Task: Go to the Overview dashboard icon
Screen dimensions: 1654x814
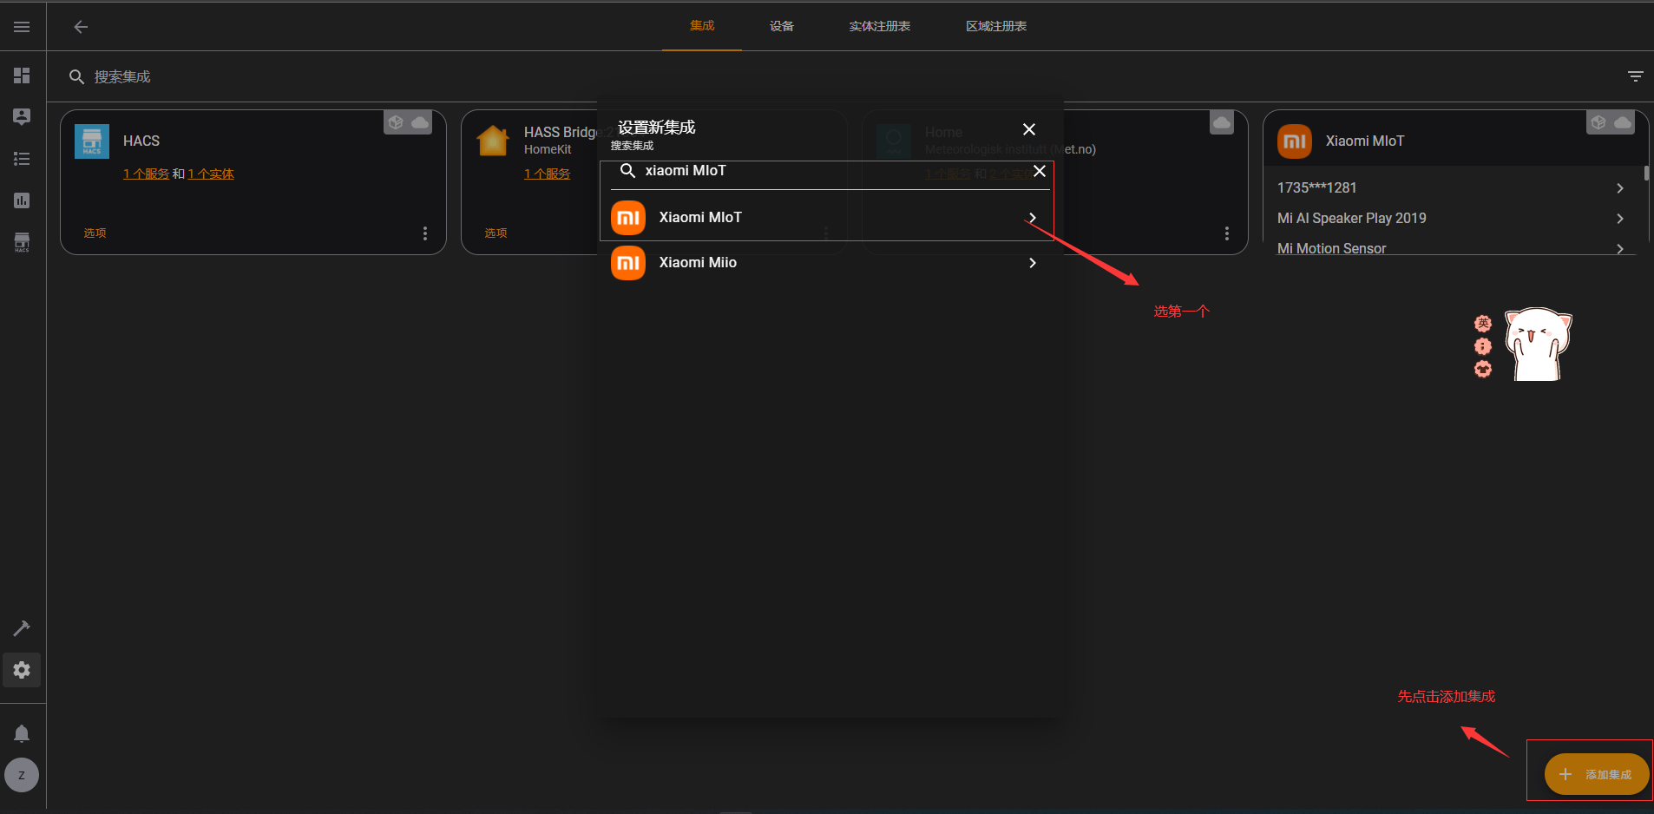Action: (22, 75)
